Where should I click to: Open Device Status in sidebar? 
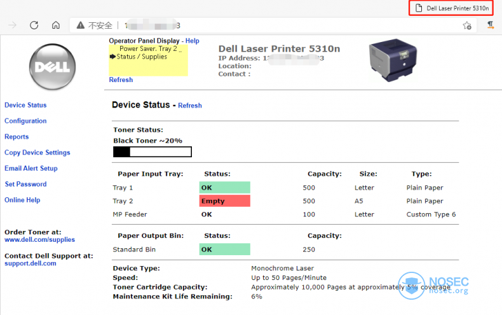tap(25, 105)
